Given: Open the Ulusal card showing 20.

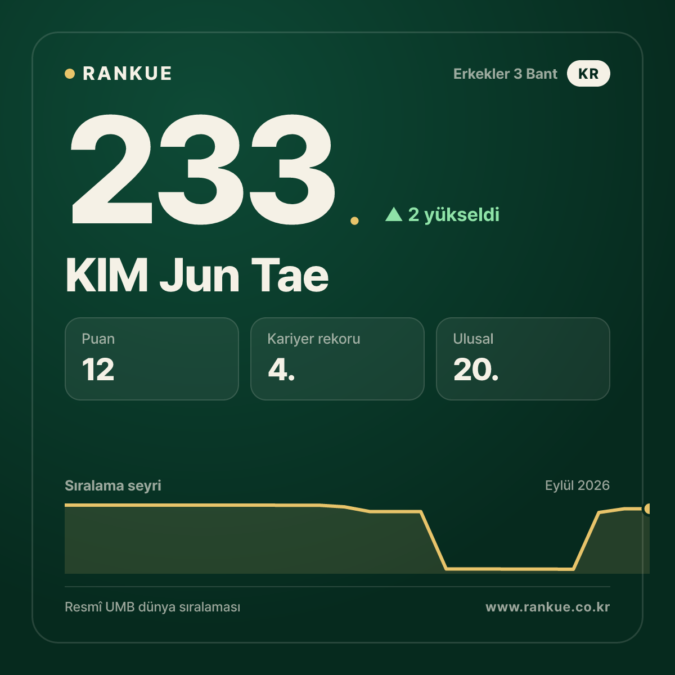Looking at the screenshot, I should (523, 359).
